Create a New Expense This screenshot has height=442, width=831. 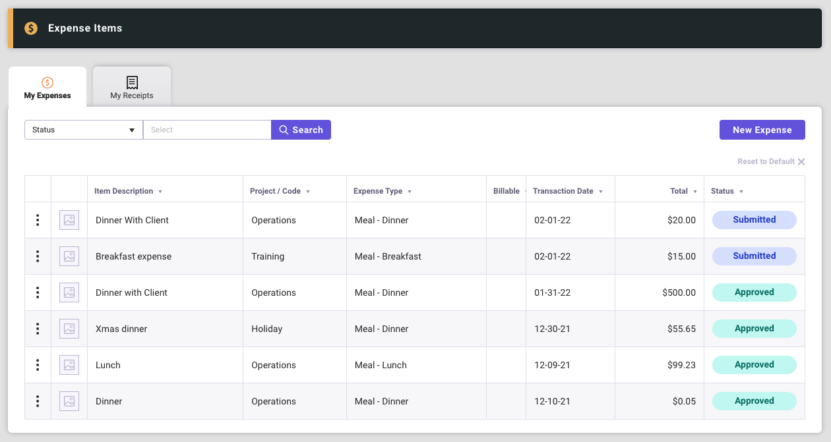[x=762, y=130]
